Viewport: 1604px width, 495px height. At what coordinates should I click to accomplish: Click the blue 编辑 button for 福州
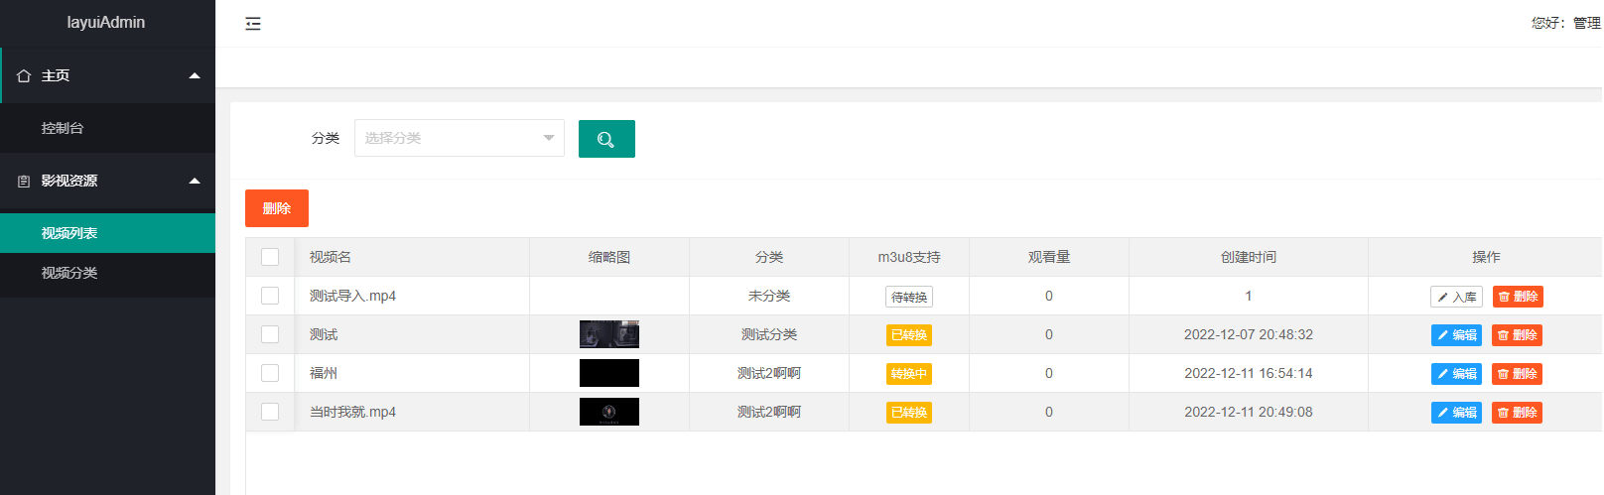[x=1456, y=374]
